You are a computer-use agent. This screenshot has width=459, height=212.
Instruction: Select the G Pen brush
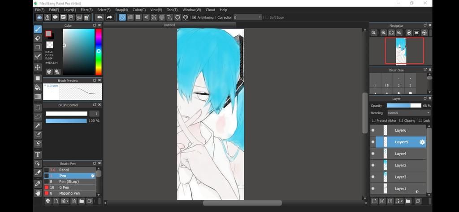(69, 187)
